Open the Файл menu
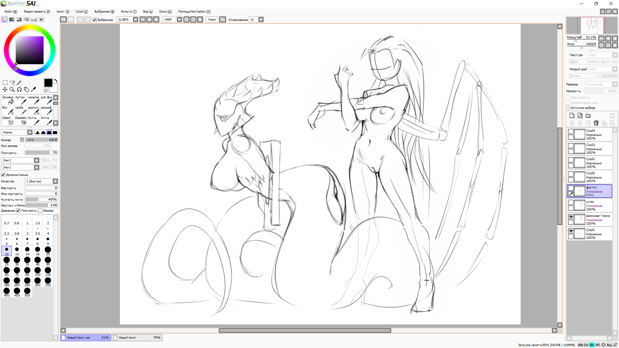 tap(11, 12)
